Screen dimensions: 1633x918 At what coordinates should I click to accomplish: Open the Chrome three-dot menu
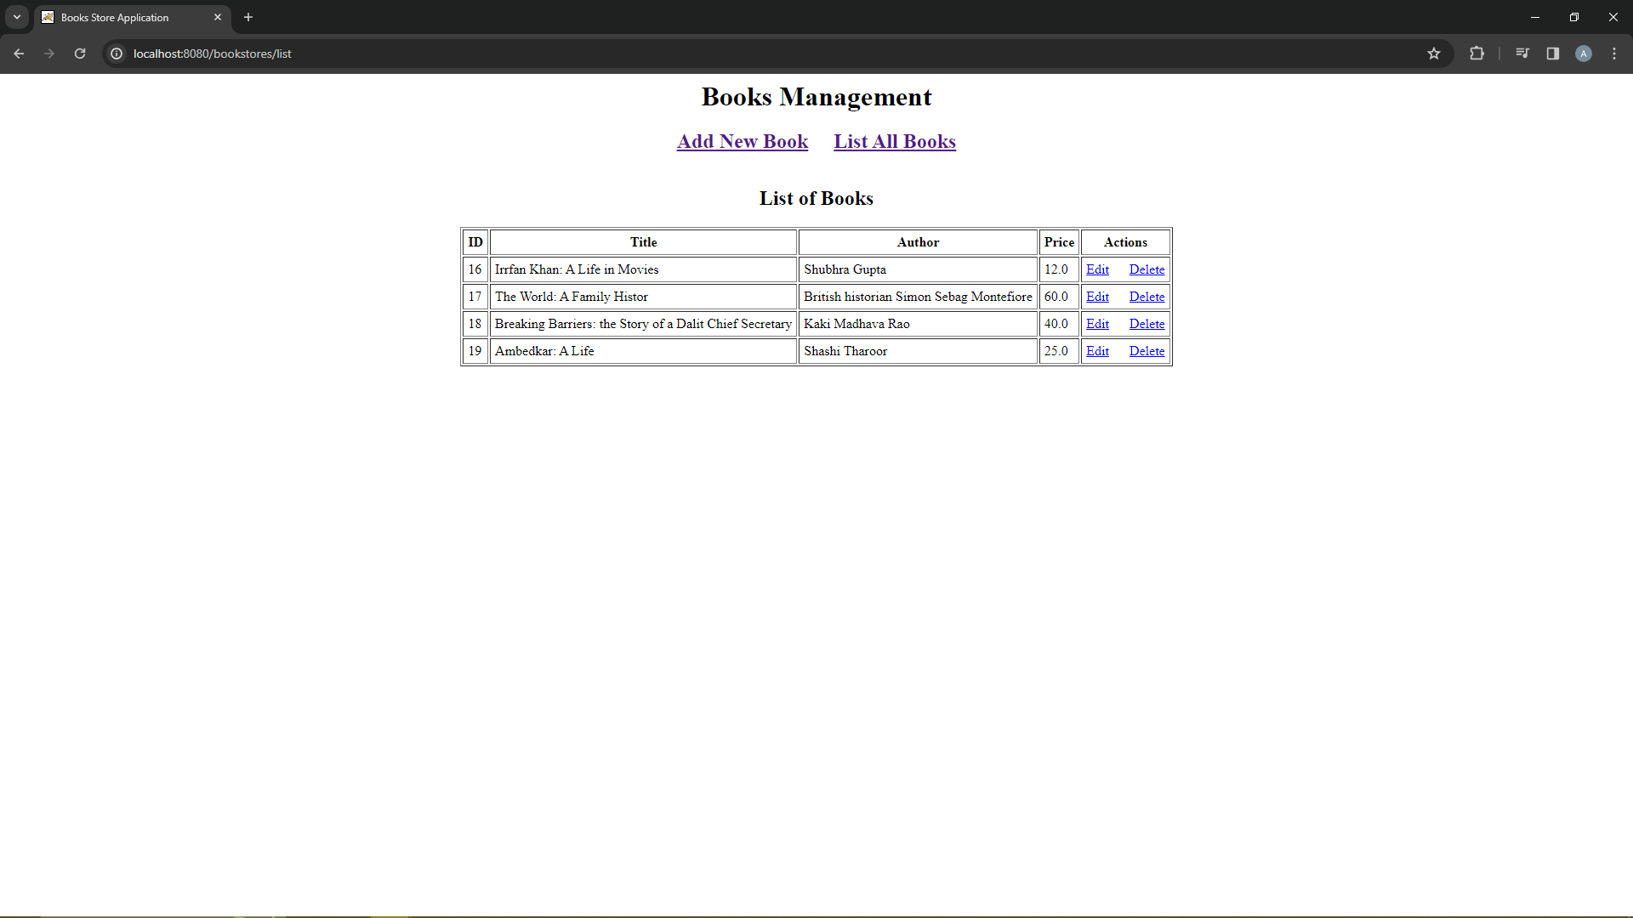pos(1614,54)
